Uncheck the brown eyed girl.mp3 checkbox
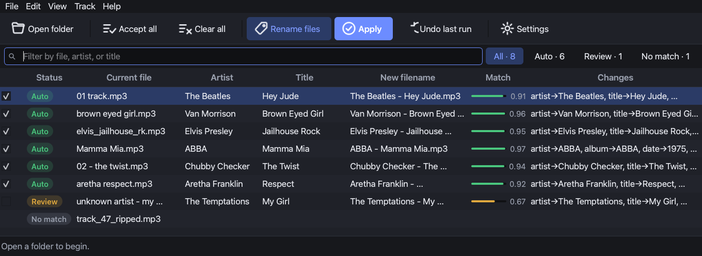 [x=6, y=114]
